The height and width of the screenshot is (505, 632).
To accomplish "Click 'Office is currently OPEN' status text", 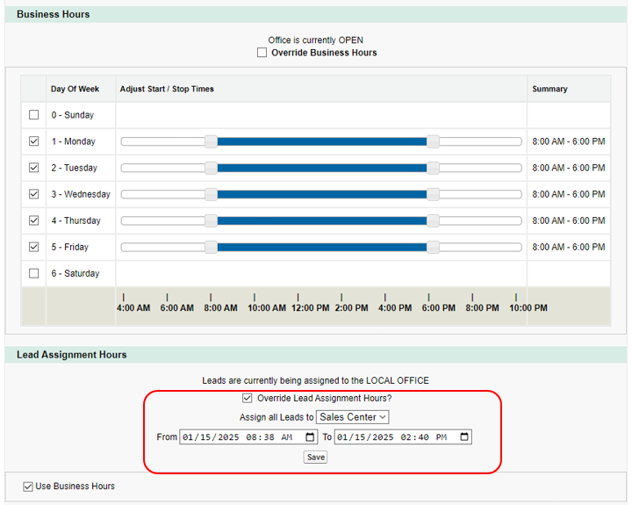I will pyautogui.click(x=316, y=40).
